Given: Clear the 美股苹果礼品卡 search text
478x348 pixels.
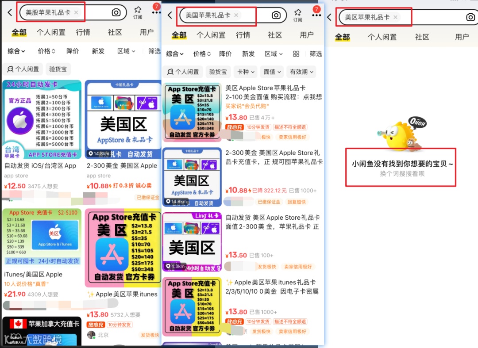Looking at the screenshot, I should pos(76,12).
